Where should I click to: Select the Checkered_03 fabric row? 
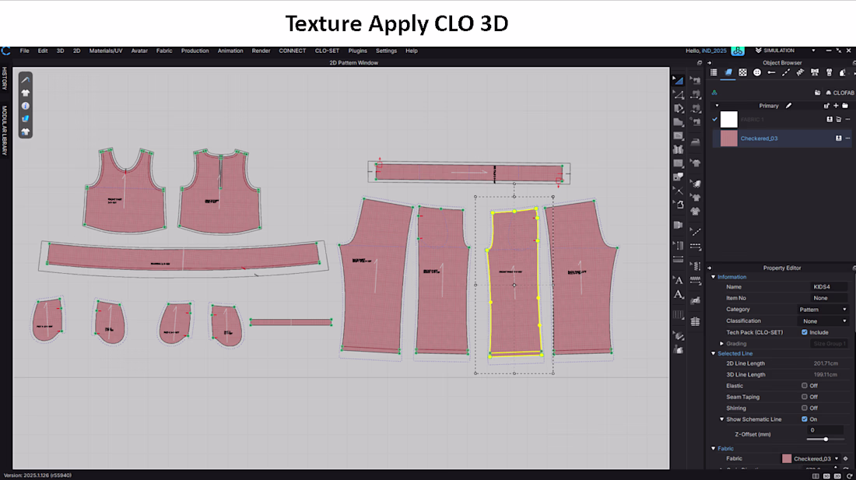click(782, 138)
